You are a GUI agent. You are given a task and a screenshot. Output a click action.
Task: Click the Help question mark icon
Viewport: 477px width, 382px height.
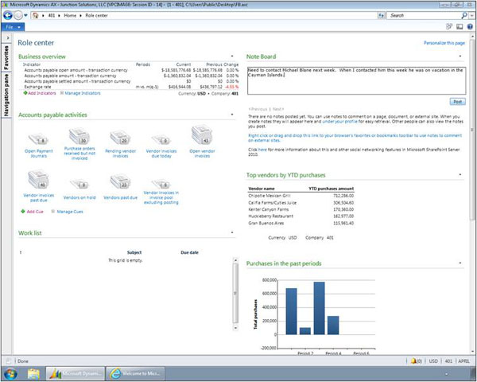[x=470, y=27]
